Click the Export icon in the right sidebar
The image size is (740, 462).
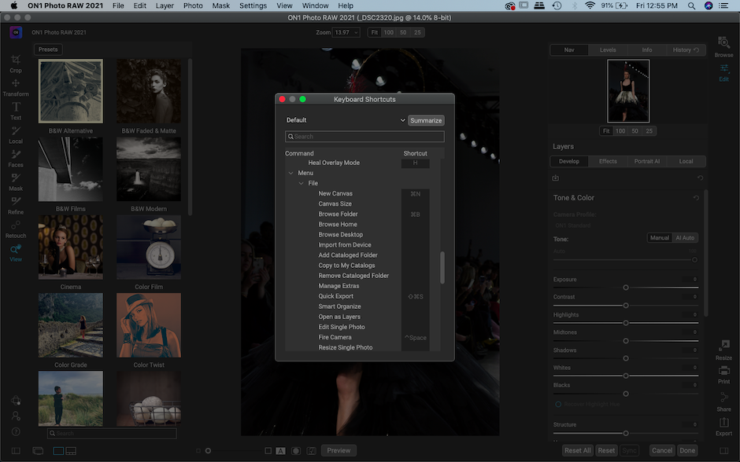[x=723, y=427]
